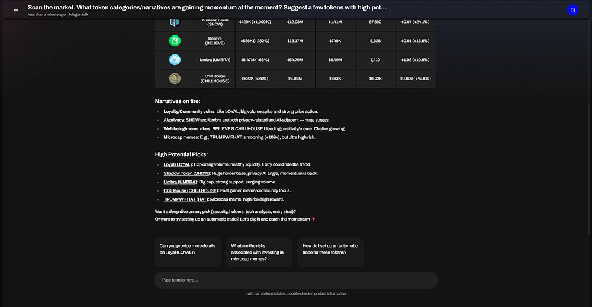
Task: Click the Shadow Token logo icon in table
Action: click(175, 22)
